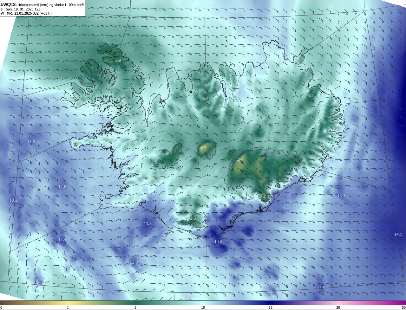Click the 30 tick on the color scale

[x=338, y=307]
